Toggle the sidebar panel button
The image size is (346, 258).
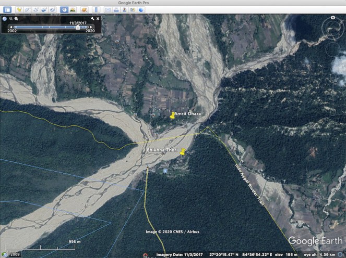(x=7, y=10)
